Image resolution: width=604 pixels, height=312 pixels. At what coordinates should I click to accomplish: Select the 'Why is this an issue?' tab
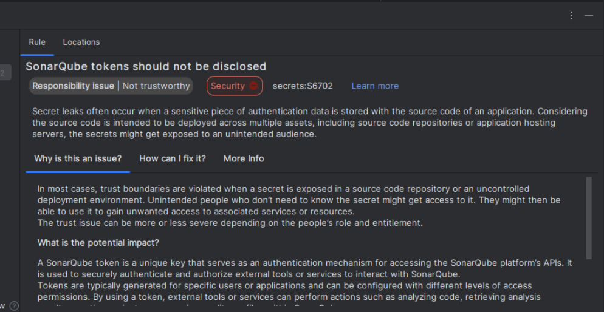point(78,158)
